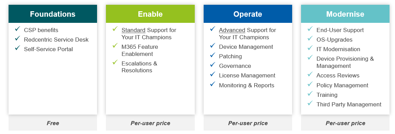Select the Enable plan header
Image resolution: width=395 pixels, height=134 pixels.
[150, 14]
